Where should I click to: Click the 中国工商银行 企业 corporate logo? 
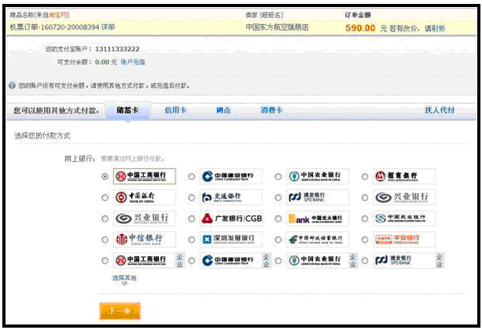(149, 261)
